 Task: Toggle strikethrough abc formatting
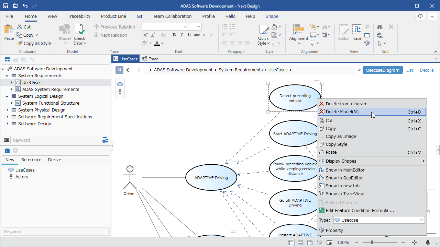coord(197,35)
